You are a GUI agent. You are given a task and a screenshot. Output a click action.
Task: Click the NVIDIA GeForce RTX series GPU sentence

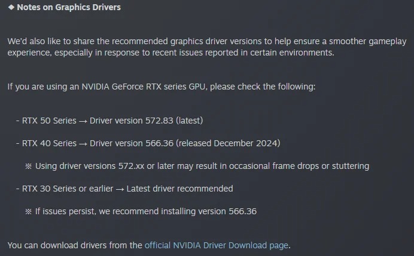(x=162, y=87)
